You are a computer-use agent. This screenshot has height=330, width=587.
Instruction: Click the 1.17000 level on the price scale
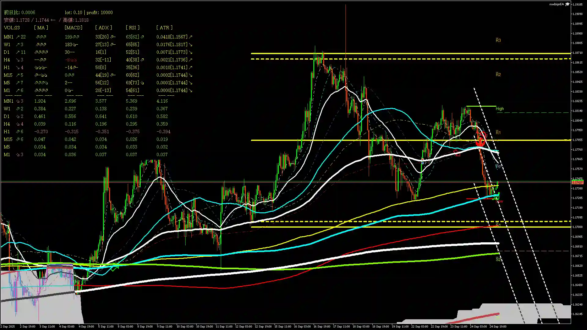(577, 227)
